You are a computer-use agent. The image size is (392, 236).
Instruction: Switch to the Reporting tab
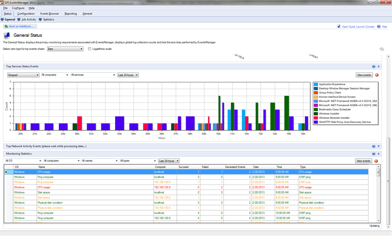coord(71,14)
